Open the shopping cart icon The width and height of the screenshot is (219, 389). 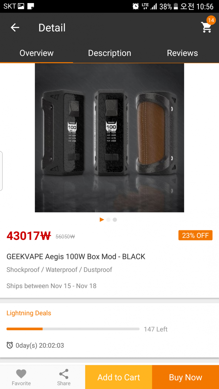[x=206, y=27]
